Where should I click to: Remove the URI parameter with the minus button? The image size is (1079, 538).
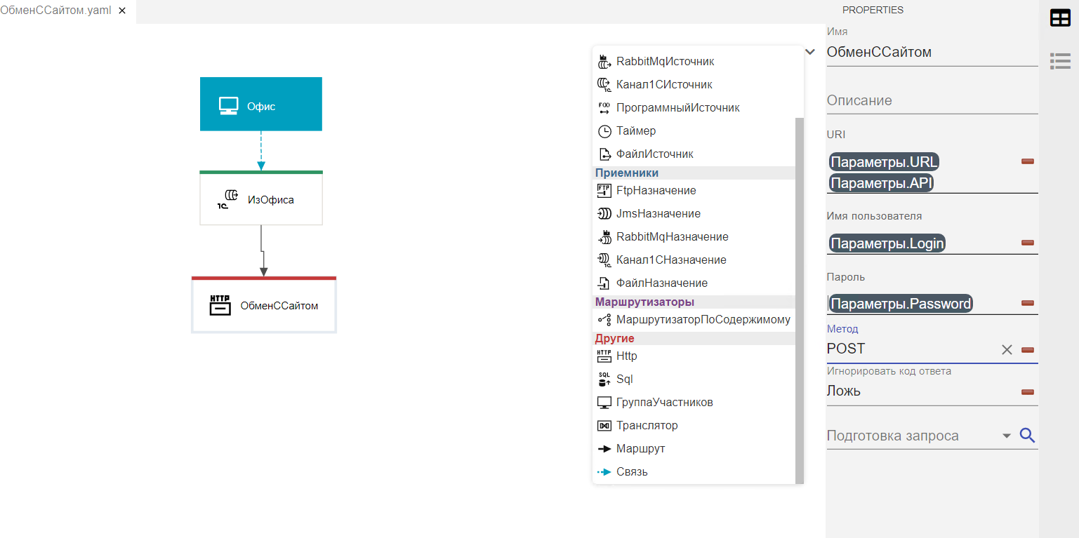[x=1027, y=162]
